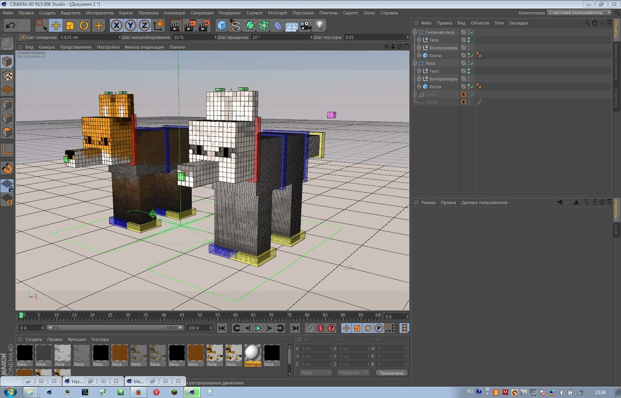Select the cube primitive icon

point(222,24)
